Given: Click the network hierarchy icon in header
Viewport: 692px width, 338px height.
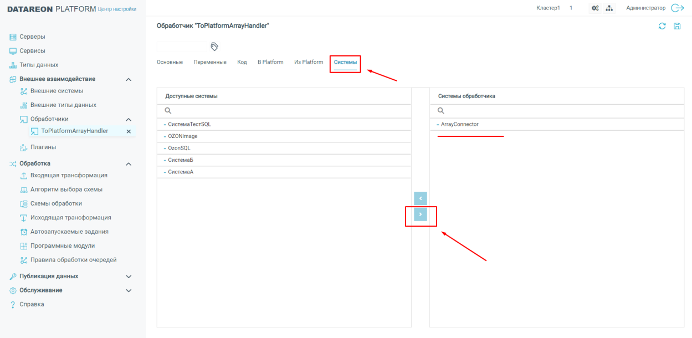Looking at the screenshot, I should pos(609,8).
